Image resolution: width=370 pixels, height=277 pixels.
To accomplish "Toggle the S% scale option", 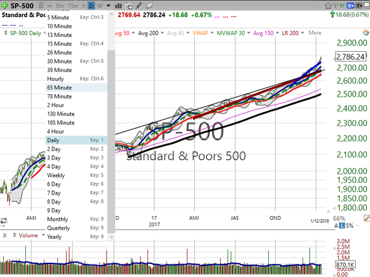I will pos(350,226).
